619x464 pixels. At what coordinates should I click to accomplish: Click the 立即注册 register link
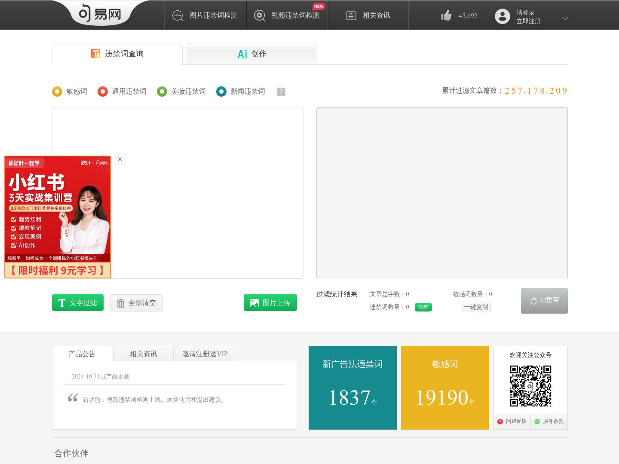click(x=528, y=21)
